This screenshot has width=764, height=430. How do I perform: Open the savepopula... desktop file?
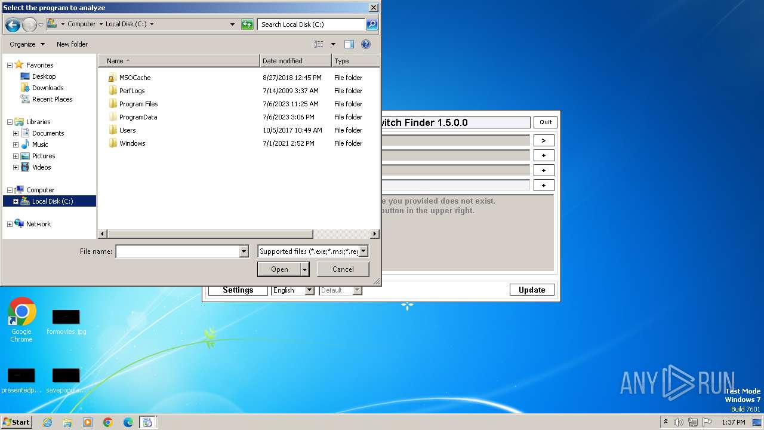coord(66,380)
